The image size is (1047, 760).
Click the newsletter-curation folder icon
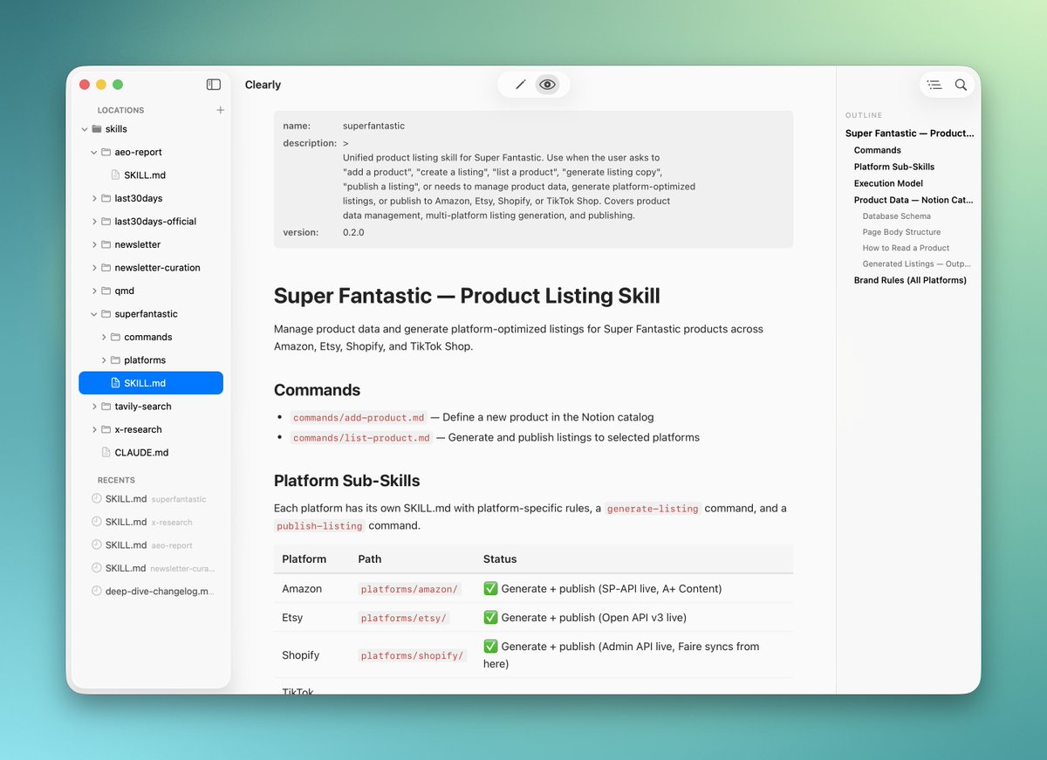point(106,268)
